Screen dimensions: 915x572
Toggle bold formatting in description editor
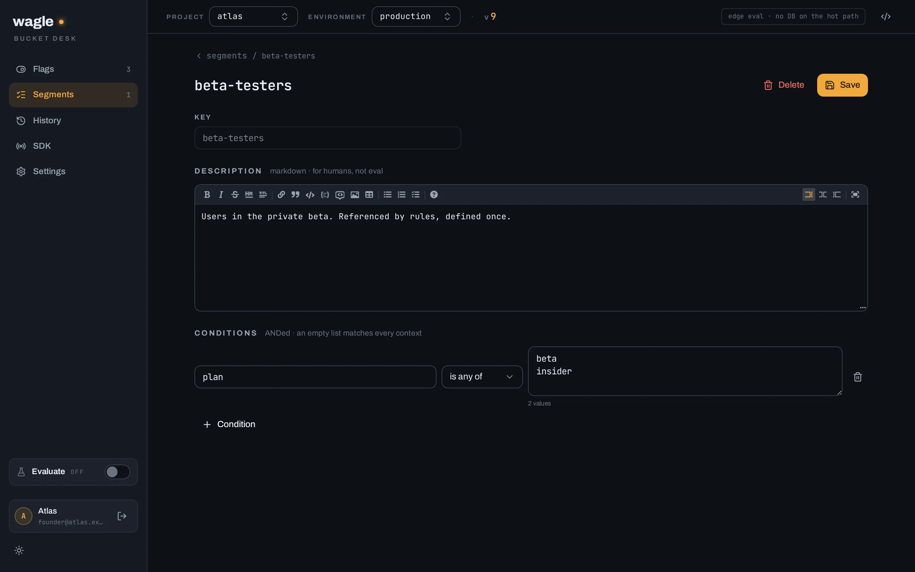(x=207, y=194)
